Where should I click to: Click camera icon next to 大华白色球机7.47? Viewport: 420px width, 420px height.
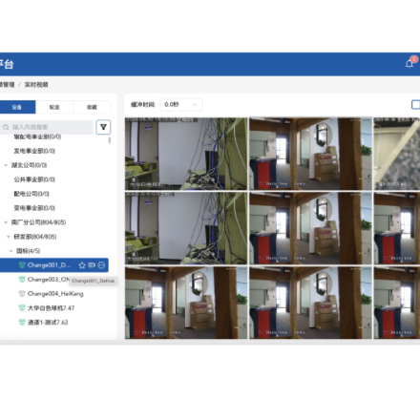coord(22,308)
